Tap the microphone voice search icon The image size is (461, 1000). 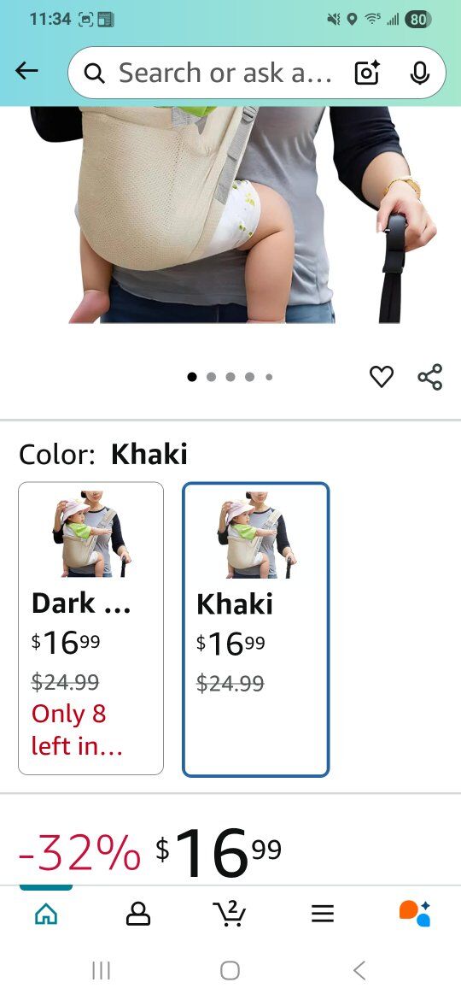tap(419, 73)
